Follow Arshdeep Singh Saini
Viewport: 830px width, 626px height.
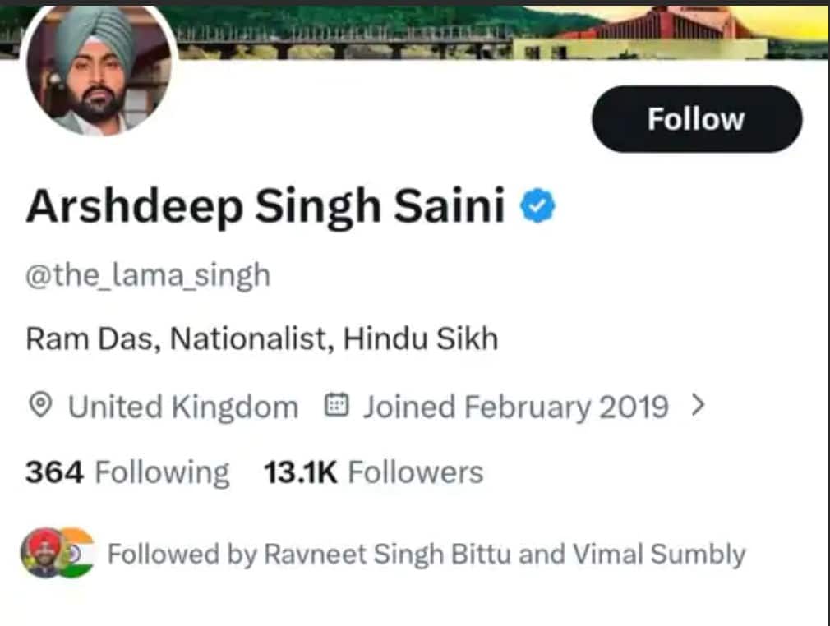(x=695, y=118)
